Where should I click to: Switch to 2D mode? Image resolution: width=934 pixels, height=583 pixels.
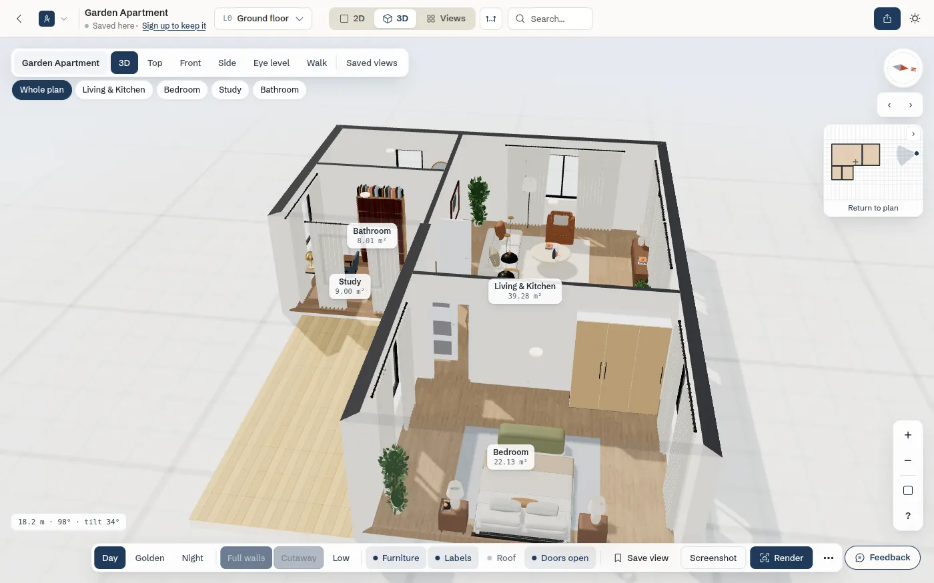click(x=352, y=19)
